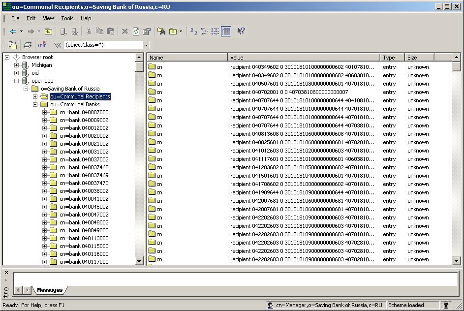Close the output pane with the x

point(6,273)
